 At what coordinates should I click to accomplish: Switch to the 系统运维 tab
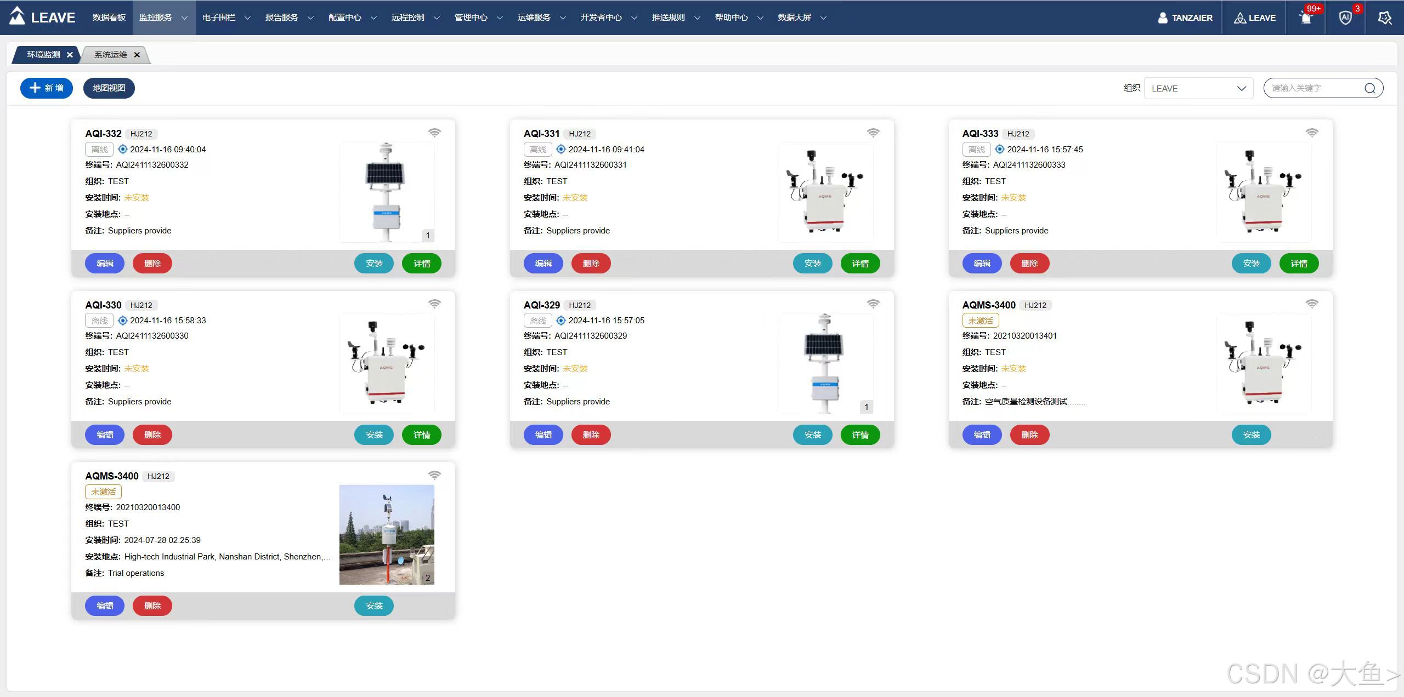pos(110,55)
